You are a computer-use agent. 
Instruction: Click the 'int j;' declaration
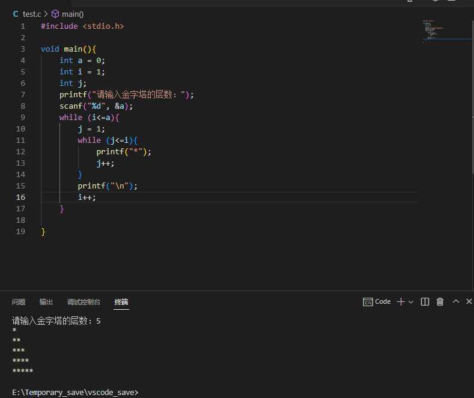pos(73,83)
